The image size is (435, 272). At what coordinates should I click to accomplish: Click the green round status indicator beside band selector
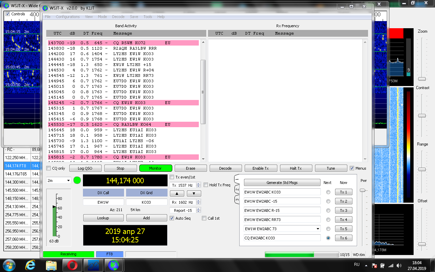point(77,180)
